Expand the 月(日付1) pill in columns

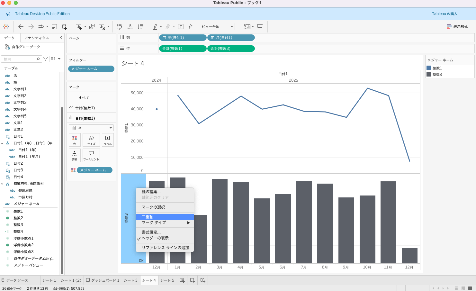(x=212, y=38)
